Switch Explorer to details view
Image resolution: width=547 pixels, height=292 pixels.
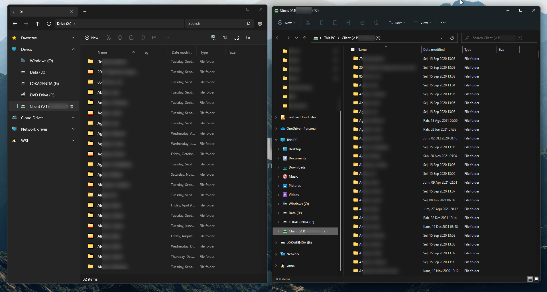(x=530, y=279)
